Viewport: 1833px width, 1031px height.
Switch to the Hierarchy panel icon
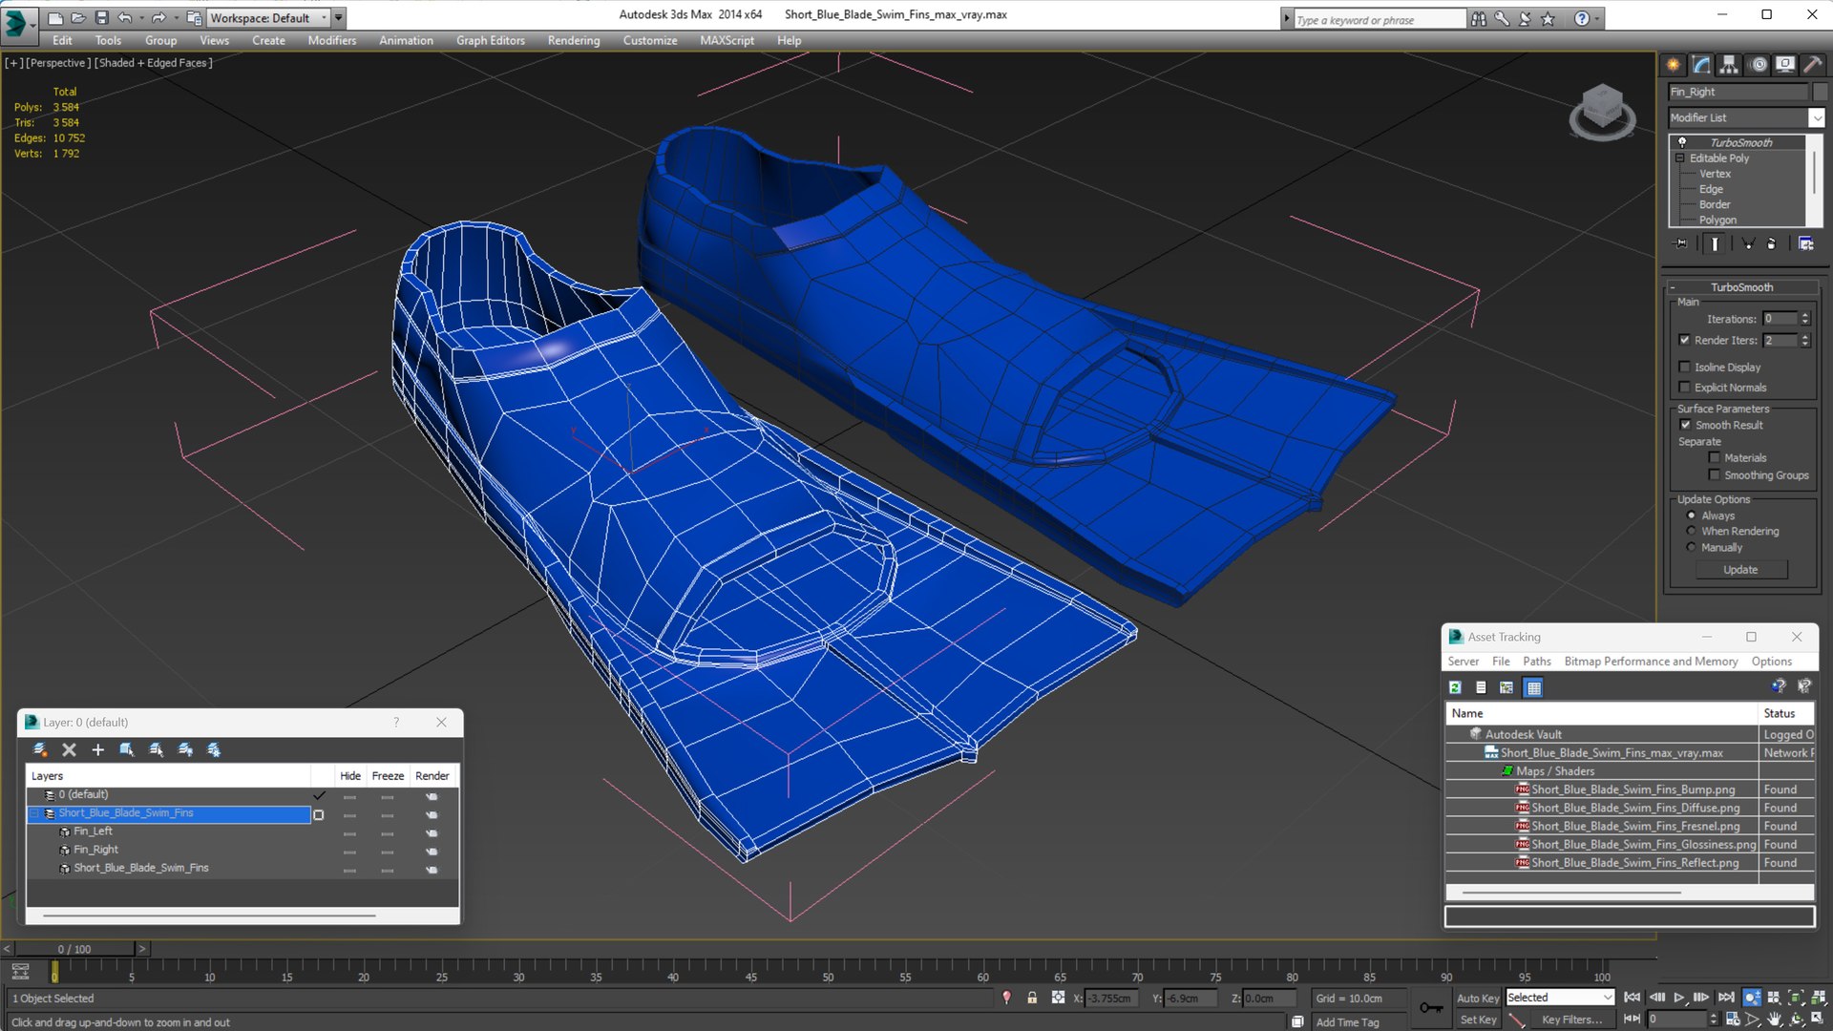[x=1729, y=65]
